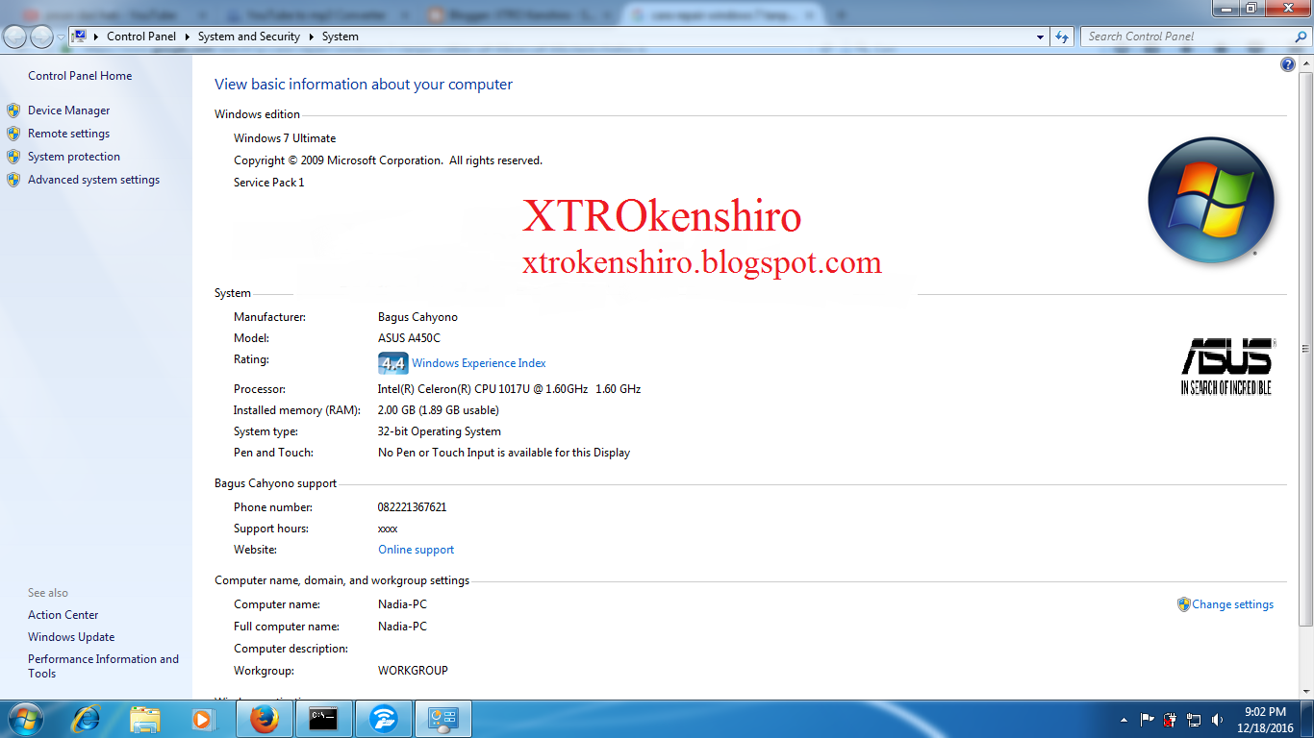Launch Internet Explorer from the taskbar
The height and width of the screenshot is (738, 1314).
pos(86,719)
